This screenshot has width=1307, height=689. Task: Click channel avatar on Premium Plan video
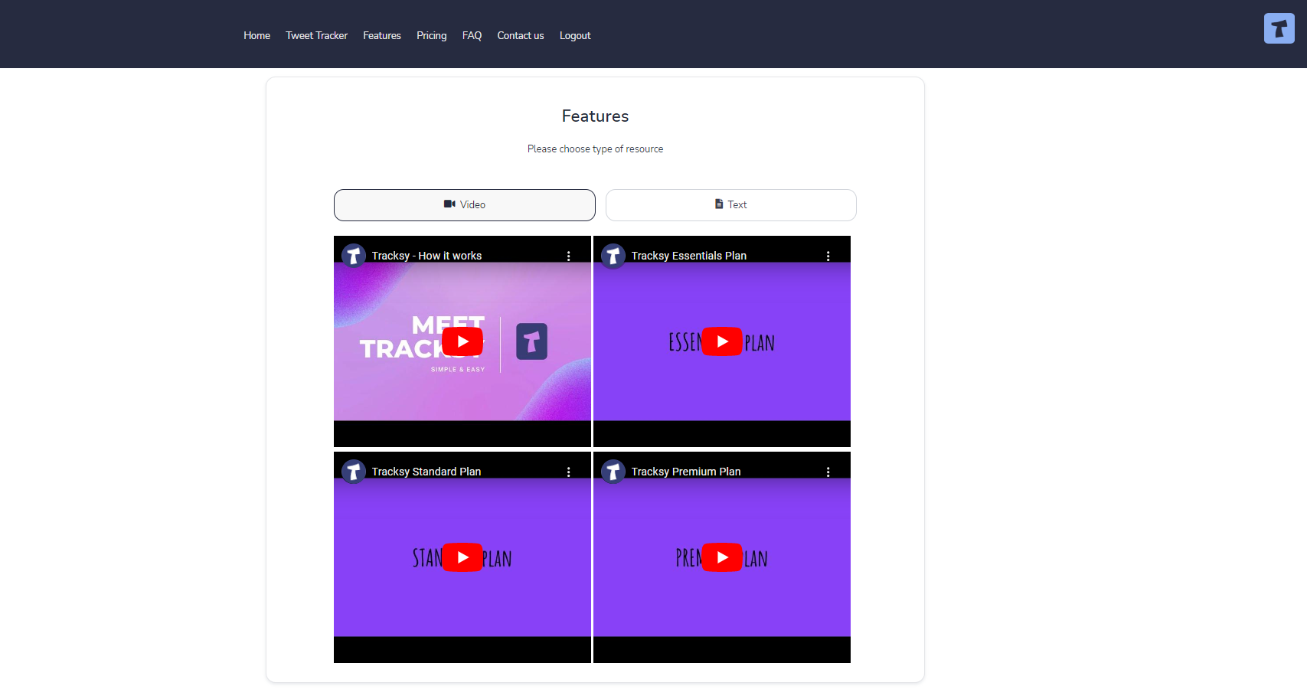coord(613,472)
